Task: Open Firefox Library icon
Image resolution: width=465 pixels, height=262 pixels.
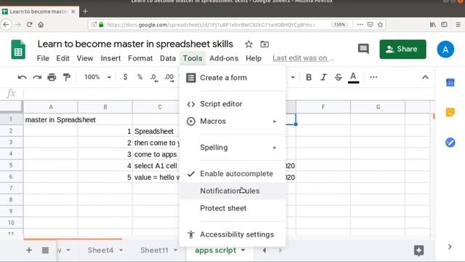Action: coord(433,25)
